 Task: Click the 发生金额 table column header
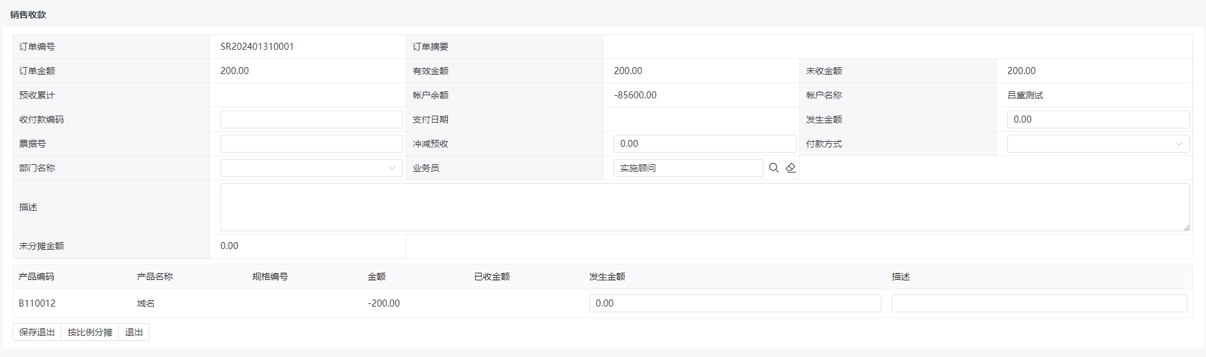[x=607, y=277]
